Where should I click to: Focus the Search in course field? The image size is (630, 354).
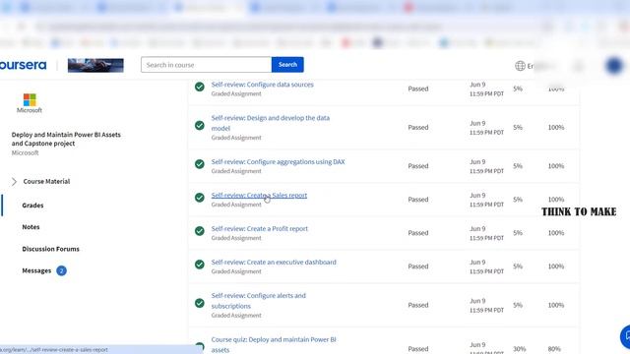click(206, 65)
